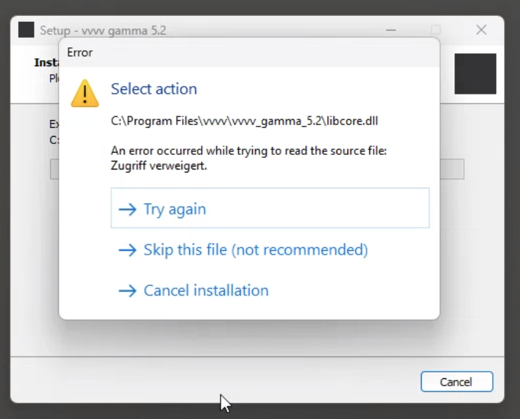
Task: Click the 'Setup - vvvv gamma 5.2' title text
Action: point(103,31)
